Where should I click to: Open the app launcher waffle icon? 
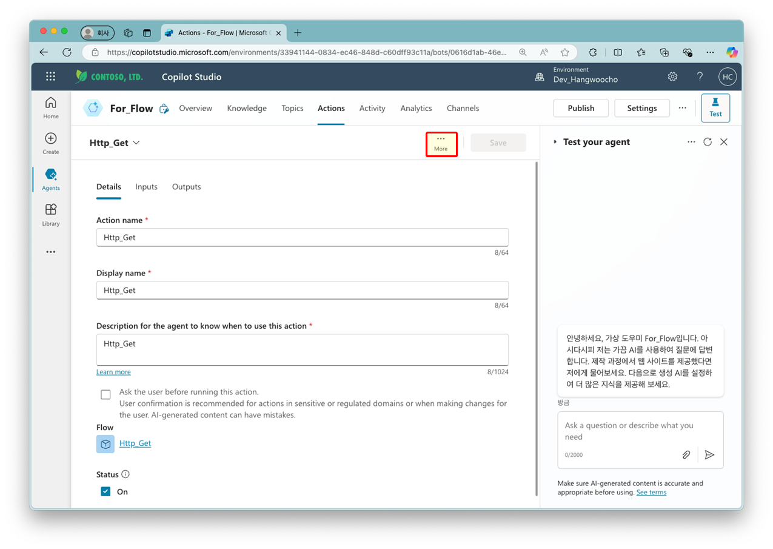click(50, 76)
